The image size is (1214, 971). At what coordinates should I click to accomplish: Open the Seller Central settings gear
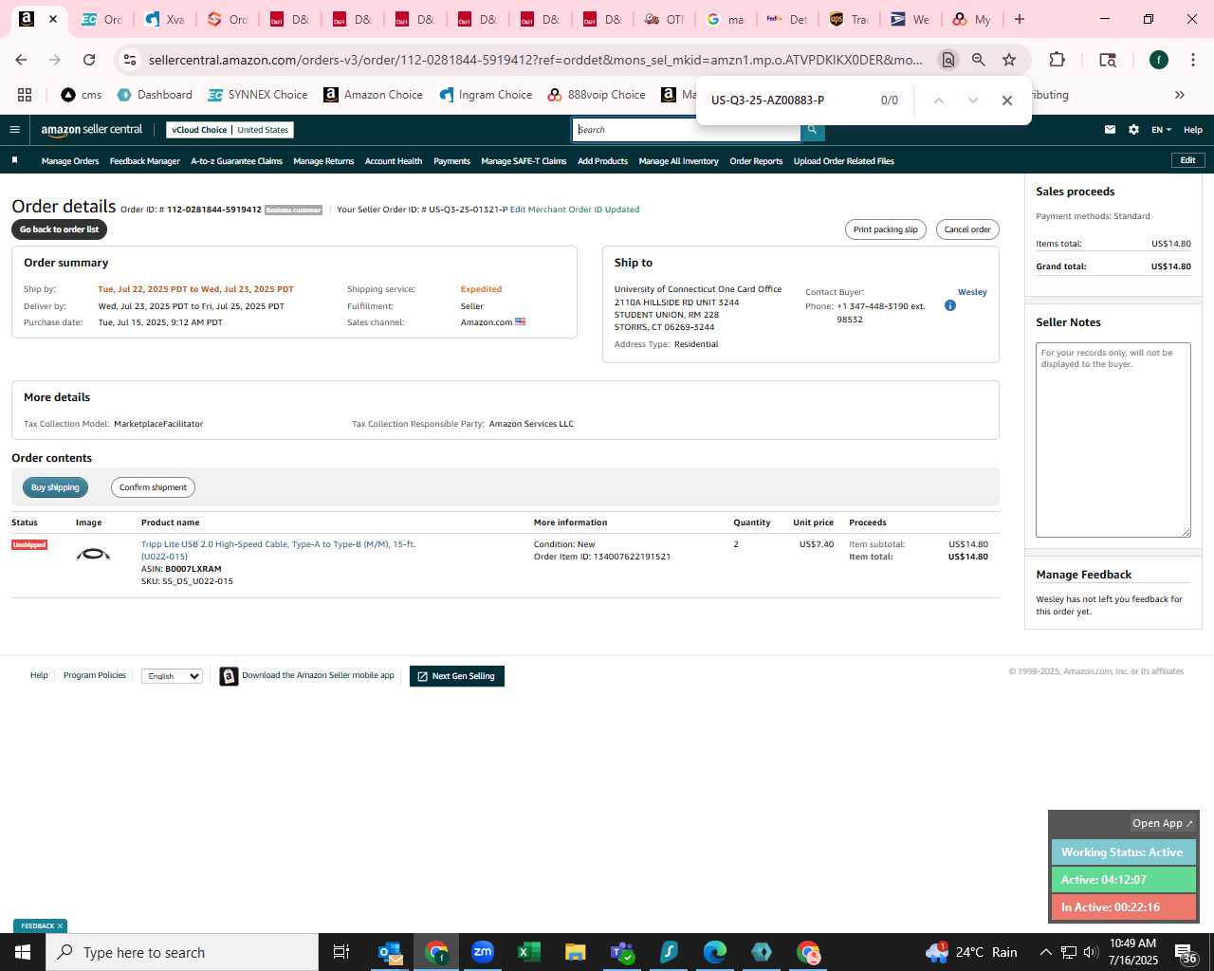(1133, 130)
